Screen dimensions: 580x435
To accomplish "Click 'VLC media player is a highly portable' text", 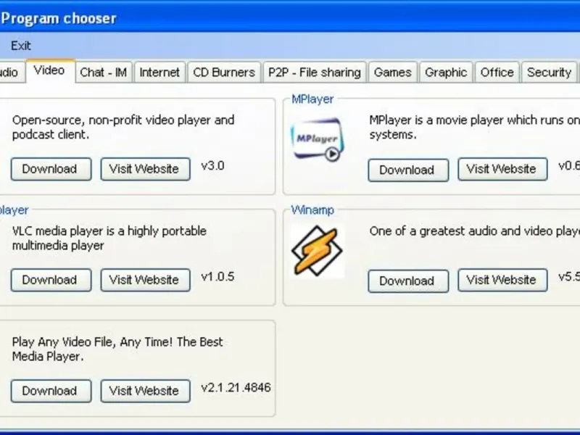I will tap(109, 239).
